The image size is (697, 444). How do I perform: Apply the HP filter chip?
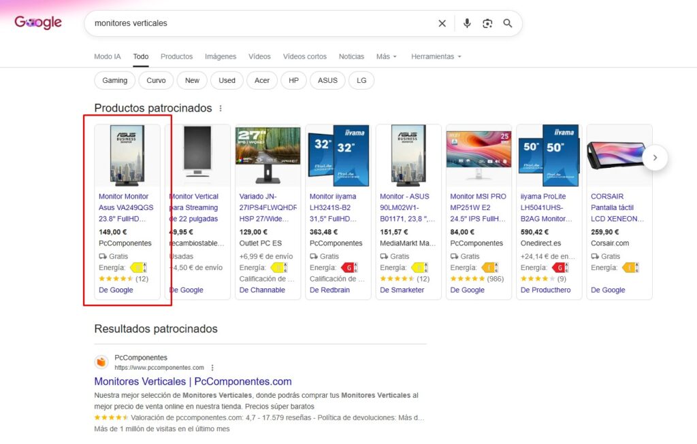click(293, 80)
